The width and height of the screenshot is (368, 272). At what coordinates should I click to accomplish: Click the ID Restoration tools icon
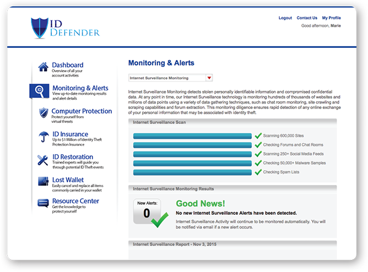(x=43, y=160)
